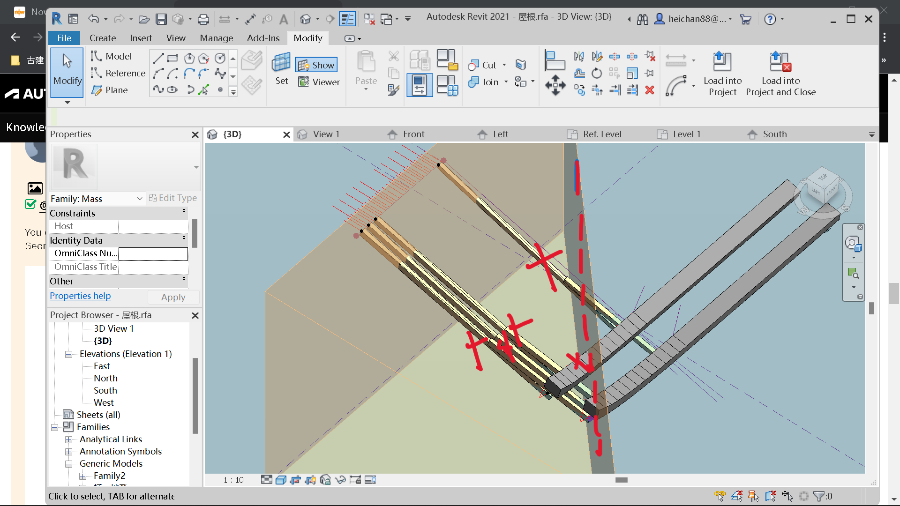Select the Mirror-Pick Axis tool
Viewport: 900px width, 506px height.
[x=579, y=56]
